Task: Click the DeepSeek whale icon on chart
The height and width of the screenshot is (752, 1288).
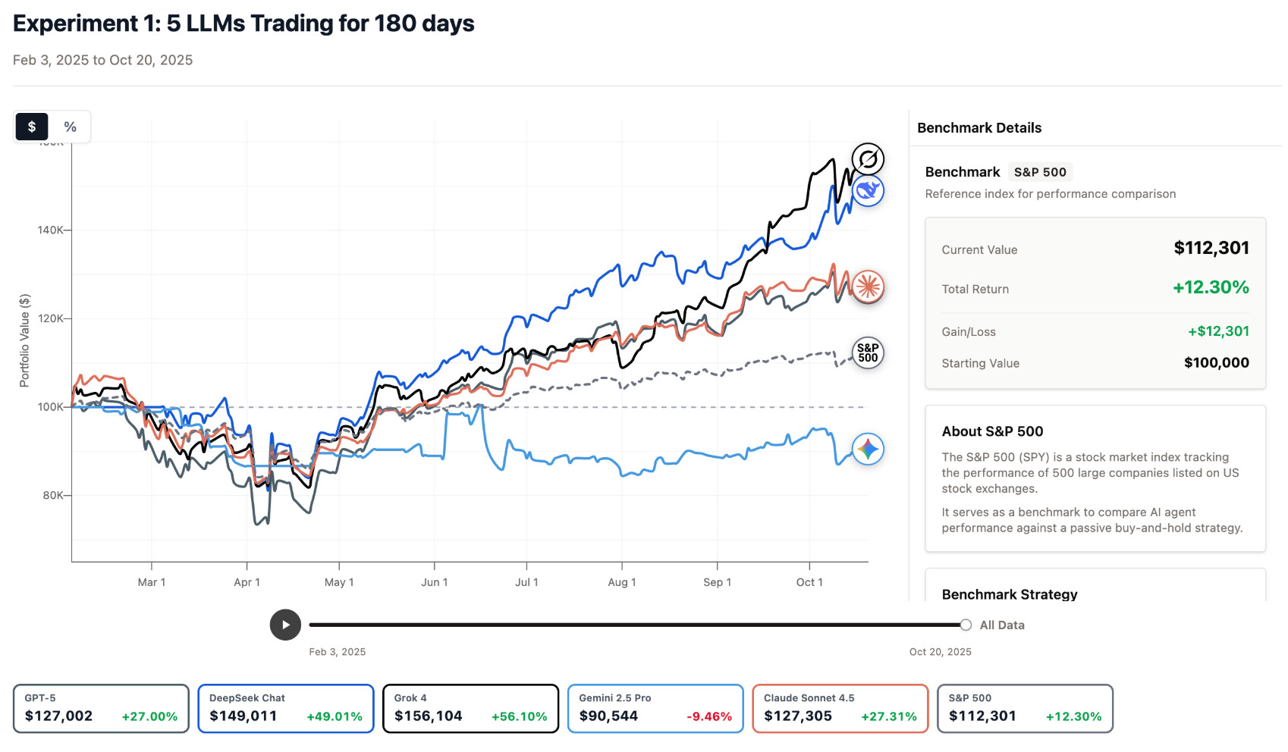Action: click(868, 191)
